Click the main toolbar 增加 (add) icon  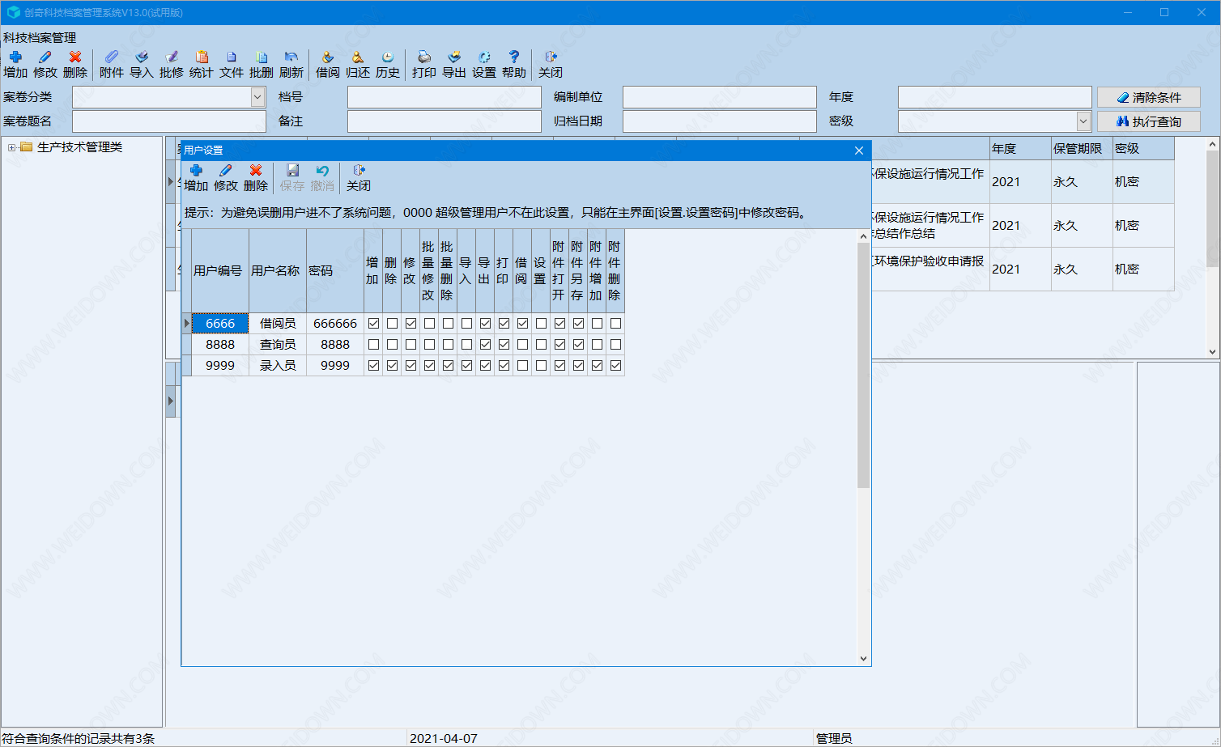(x=15, y=64)
